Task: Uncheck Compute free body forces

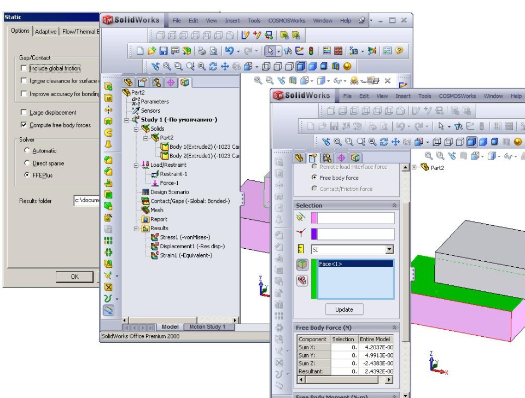Action: tap(24, 125)
